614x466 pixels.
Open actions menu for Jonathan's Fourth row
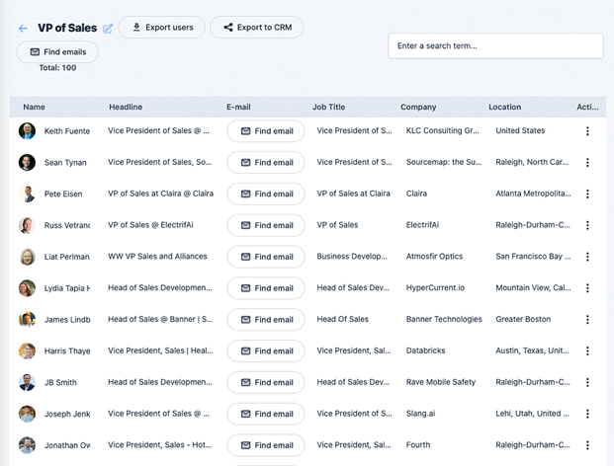[587, 445]
